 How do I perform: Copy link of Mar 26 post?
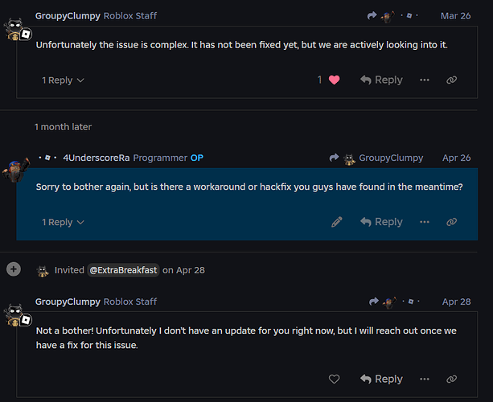pyautogui.click(x=452, y=80)
